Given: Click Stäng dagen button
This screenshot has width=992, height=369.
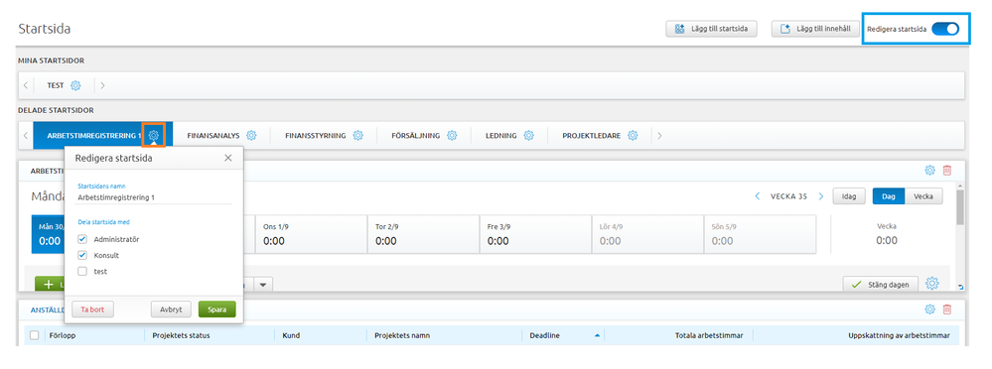Looking at the screenshot, I should 881,285.
